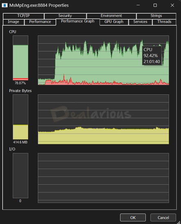Click the 414.6 MB value

(20, 142)
